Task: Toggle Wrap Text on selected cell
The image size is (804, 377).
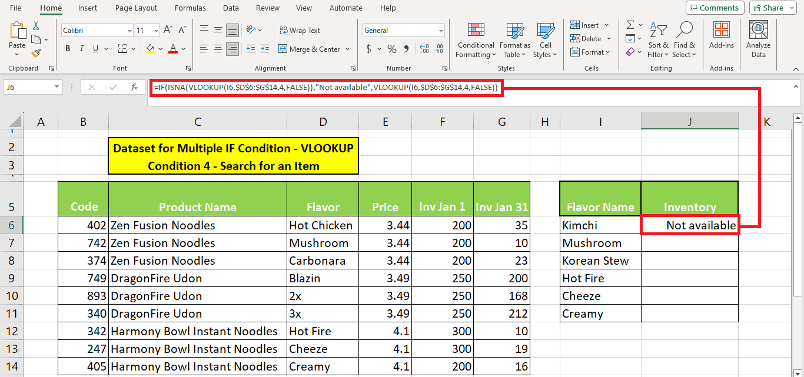Action: pyautogui.click(x=300, y=30)
